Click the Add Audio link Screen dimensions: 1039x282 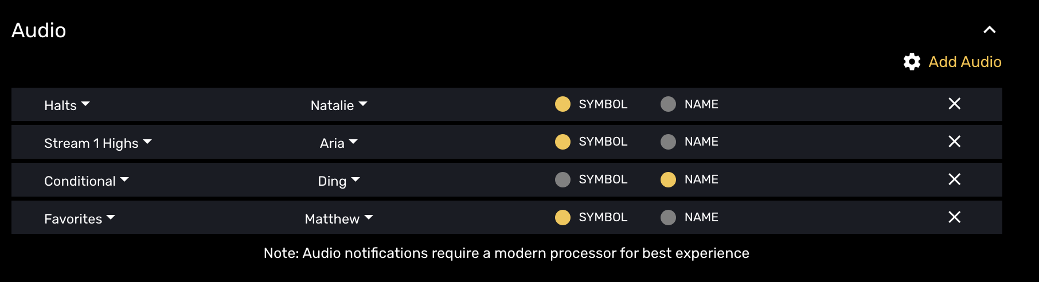point(964,62)
